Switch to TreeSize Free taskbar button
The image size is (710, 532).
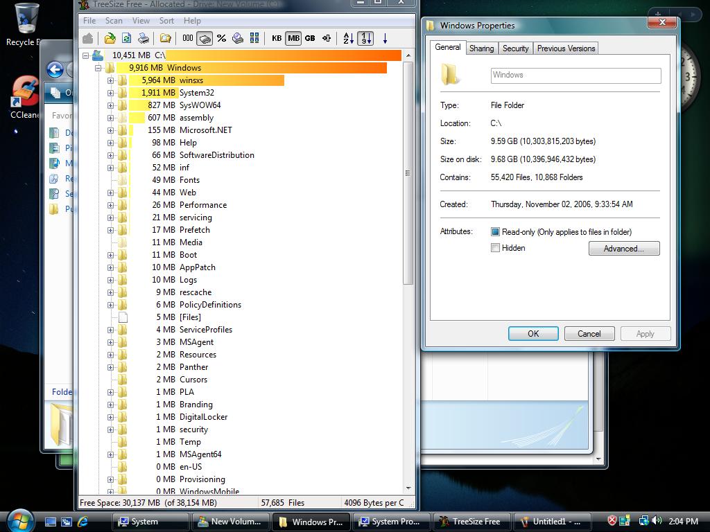(x=472, y=522)
